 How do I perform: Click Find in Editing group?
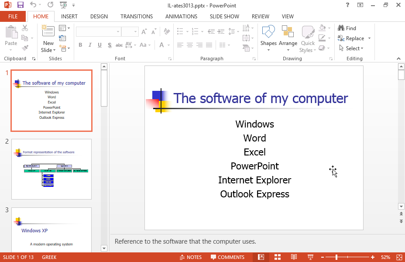coord(347,28)
